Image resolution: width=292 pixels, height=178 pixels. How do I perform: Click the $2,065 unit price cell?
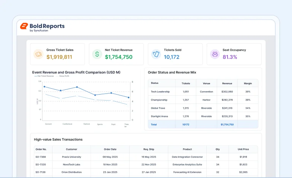pyautogui.click(x=243, y=172)
